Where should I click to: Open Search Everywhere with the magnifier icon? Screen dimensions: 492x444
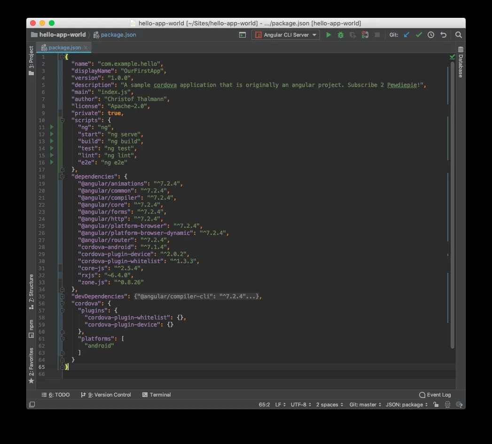(x=458, y=35)
